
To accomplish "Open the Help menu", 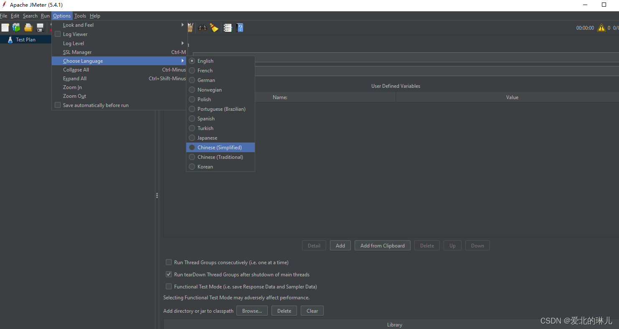I will pos(95,16).
